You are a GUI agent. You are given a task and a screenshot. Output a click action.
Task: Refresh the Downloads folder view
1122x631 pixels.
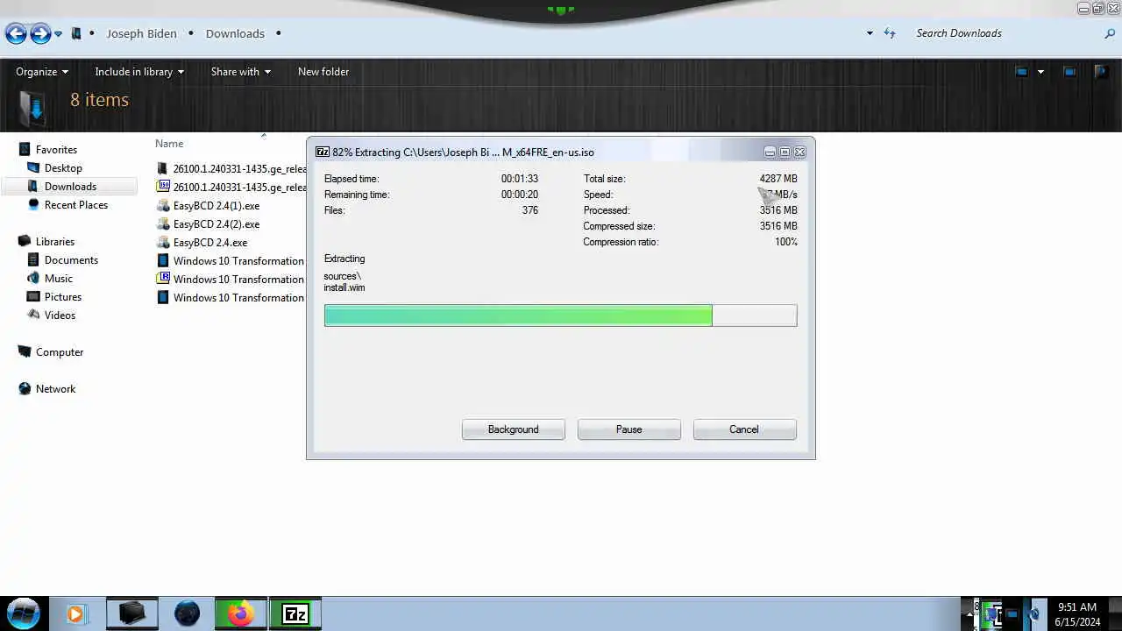tap(890, 33)
